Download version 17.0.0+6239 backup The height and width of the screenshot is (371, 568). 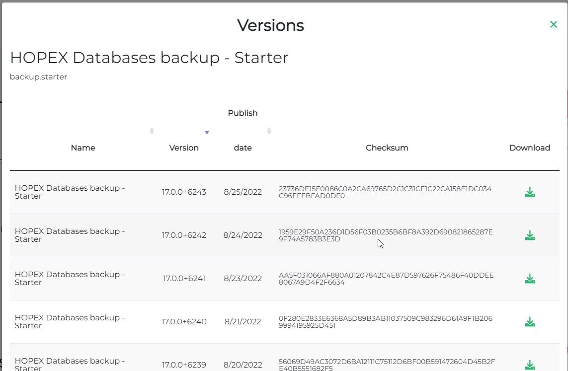pyautogui.click(x=530, y=365)
